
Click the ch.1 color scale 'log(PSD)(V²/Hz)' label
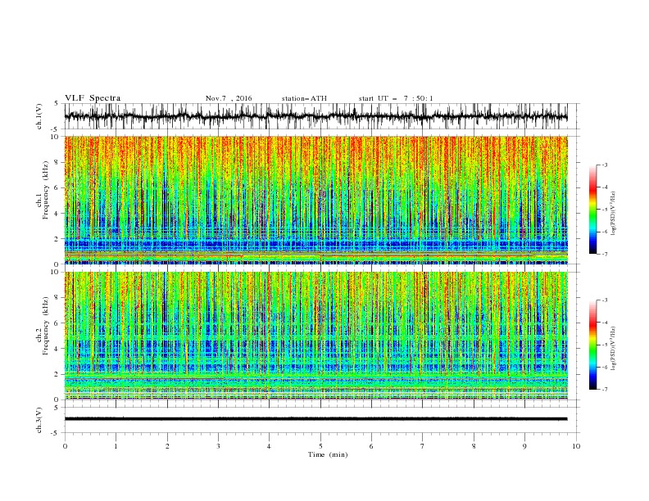click(614, 214)
